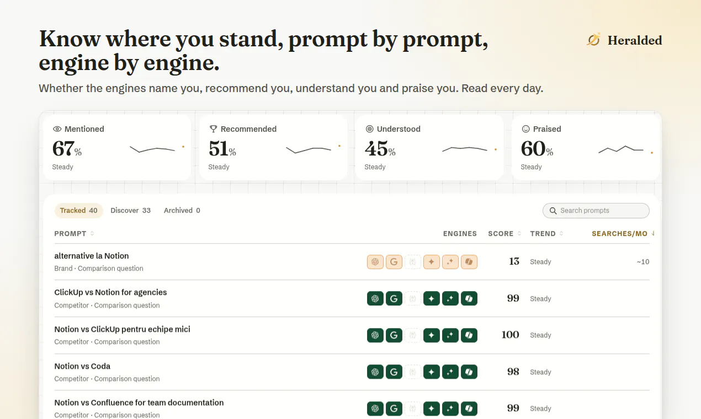This screenshot has width=701, height=419.
Task: Open "Notion vs ClickUp pentru echipe mici"
Action: click(x=122, y=329)
